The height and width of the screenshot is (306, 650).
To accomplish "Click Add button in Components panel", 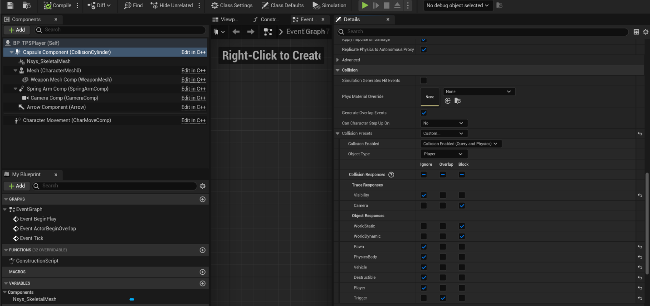I will [x=17, y=30].
